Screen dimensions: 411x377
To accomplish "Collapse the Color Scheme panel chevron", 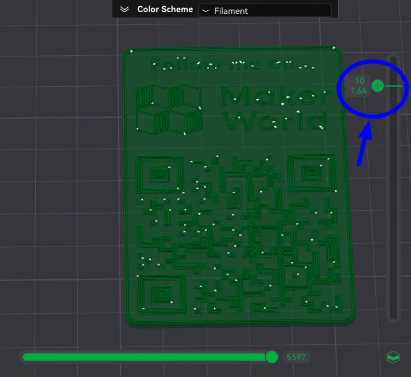I will coord(124,10).
